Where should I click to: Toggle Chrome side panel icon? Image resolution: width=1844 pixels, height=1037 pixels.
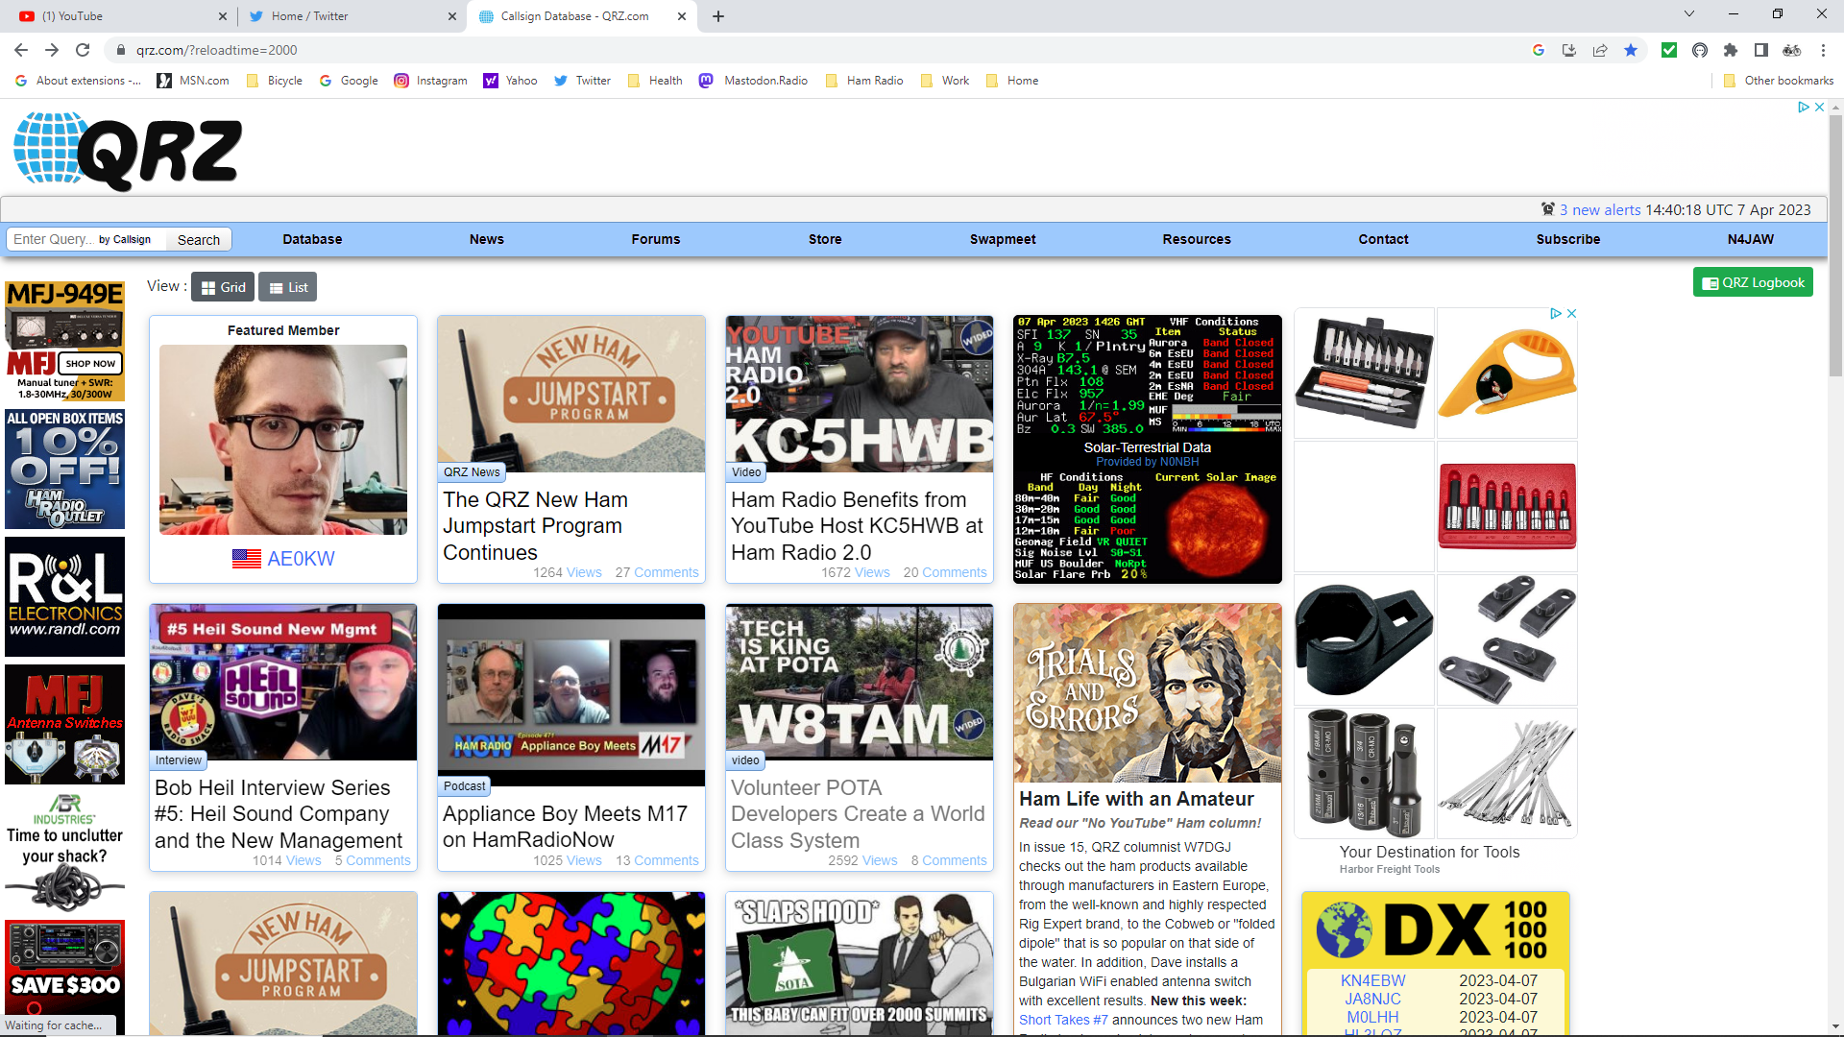tap(1761, 50)
